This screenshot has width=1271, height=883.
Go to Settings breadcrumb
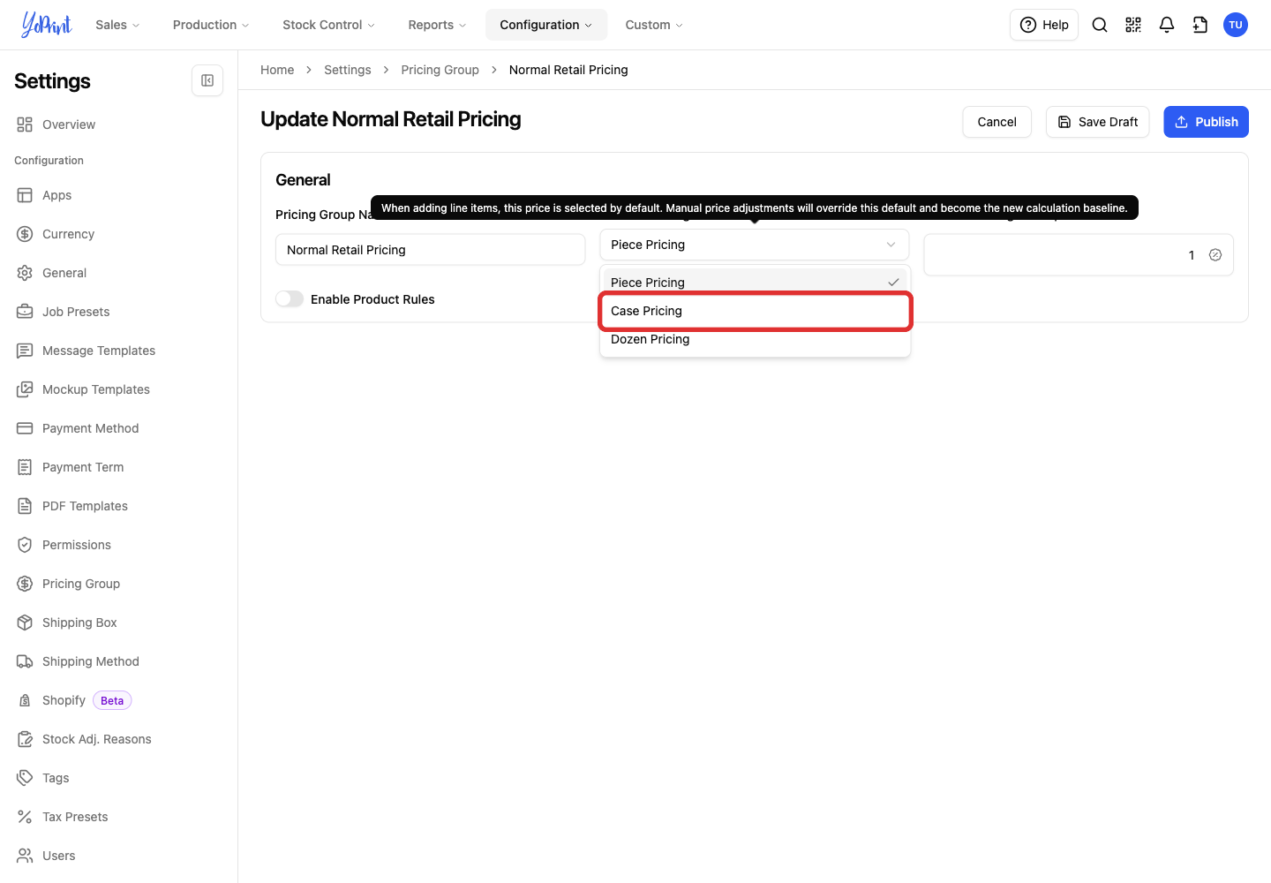[x=348, y=70]
